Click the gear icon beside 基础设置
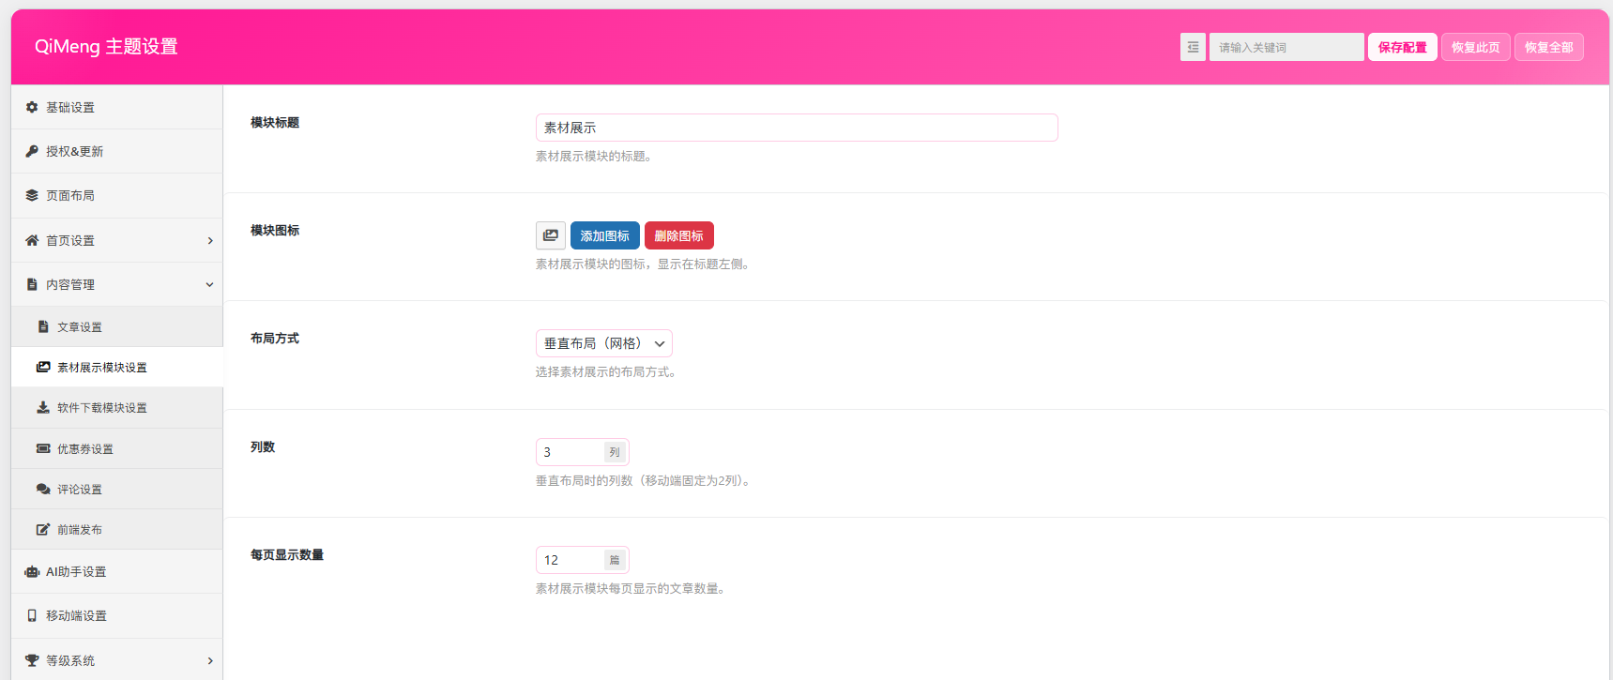1613x680 pixels. pos(32,107)
